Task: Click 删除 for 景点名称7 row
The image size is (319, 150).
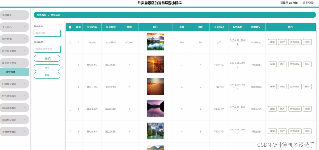Action: tap(307, 64)
